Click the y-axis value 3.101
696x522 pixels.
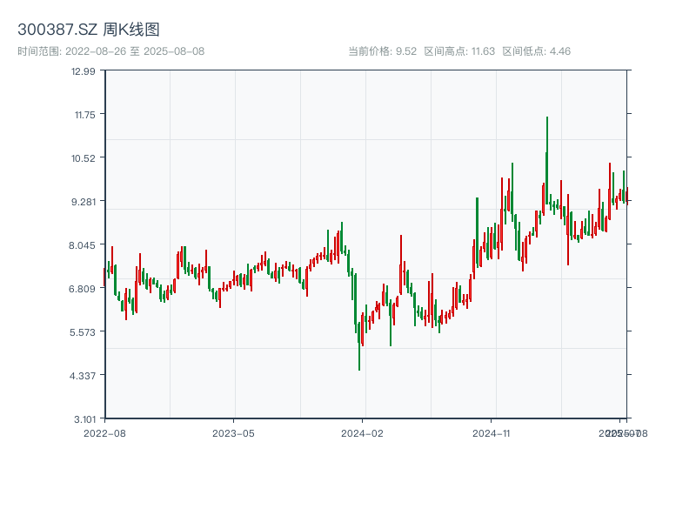coord(84,419)
